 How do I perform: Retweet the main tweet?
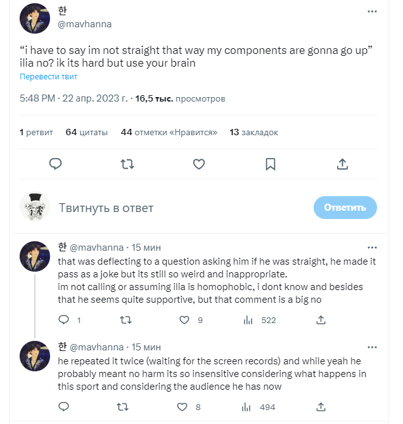(127, 164)
